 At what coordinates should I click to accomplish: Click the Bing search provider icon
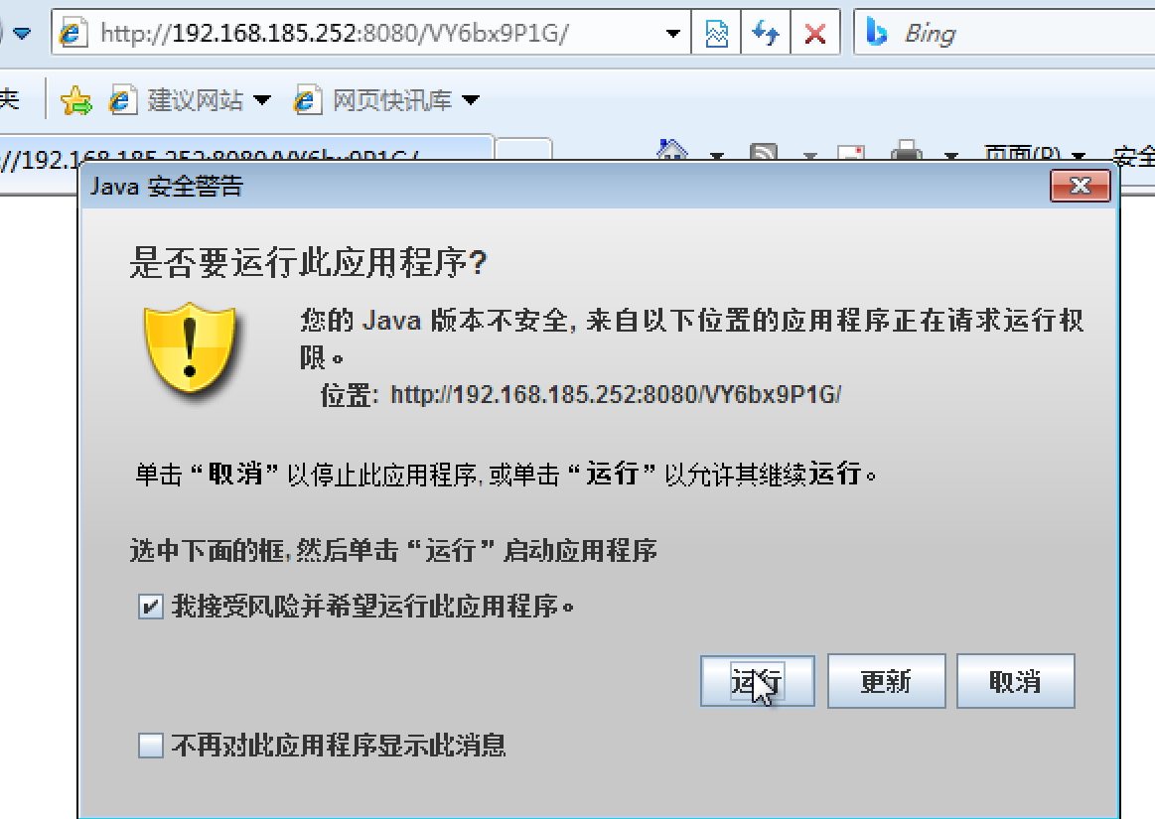tap(876, 33)
